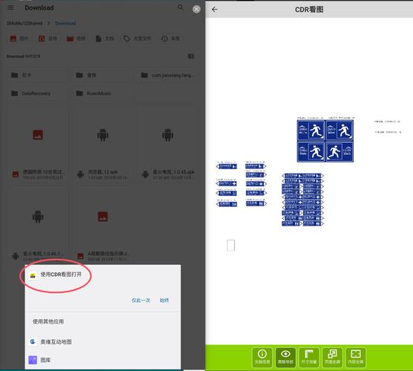413x371 pixels.
Task: Select the first image file thumbnail
Action: click(38, 135)
